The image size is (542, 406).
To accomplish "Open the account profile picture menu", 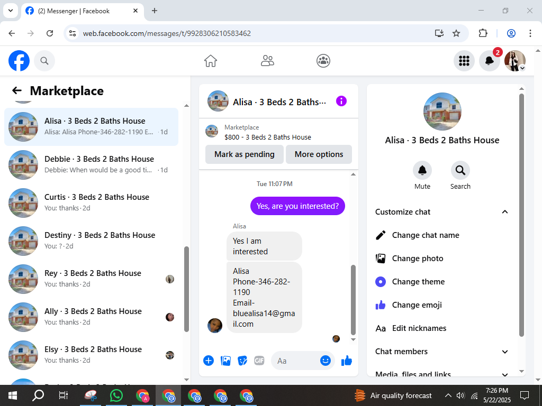I will pos(515,61).
